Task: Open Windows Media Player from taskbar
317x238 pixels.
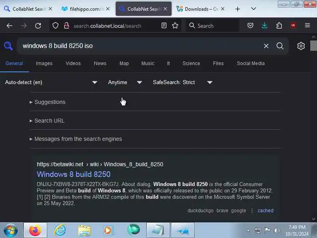Action: [109, 230]
